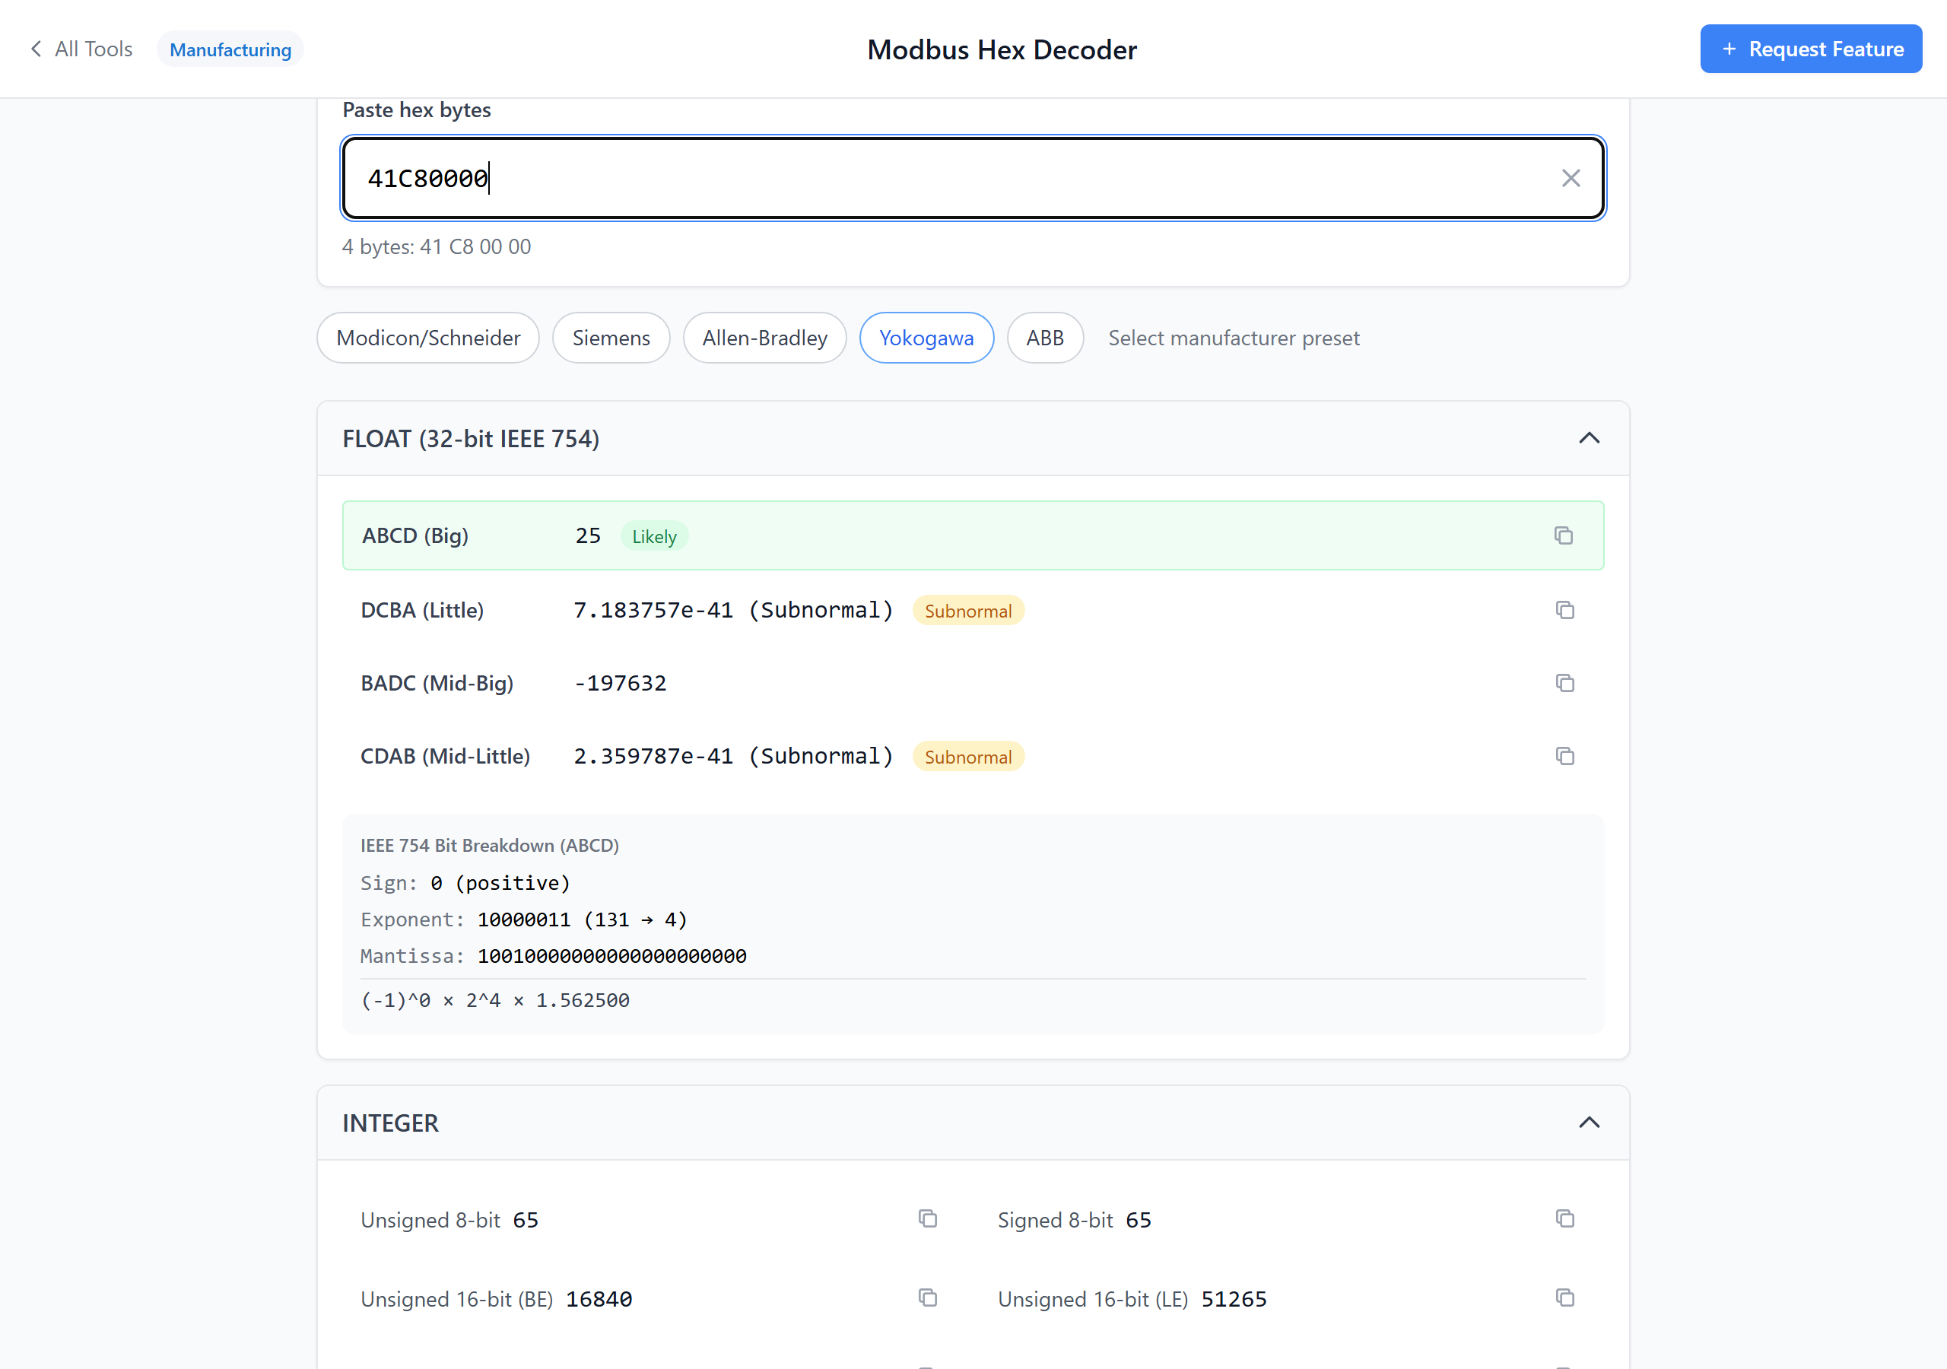The width and height of the screenshot is (1947, 1369).
Task: Copy the Unsigned 8-bit value 65
Action: tap(928, 1219)
